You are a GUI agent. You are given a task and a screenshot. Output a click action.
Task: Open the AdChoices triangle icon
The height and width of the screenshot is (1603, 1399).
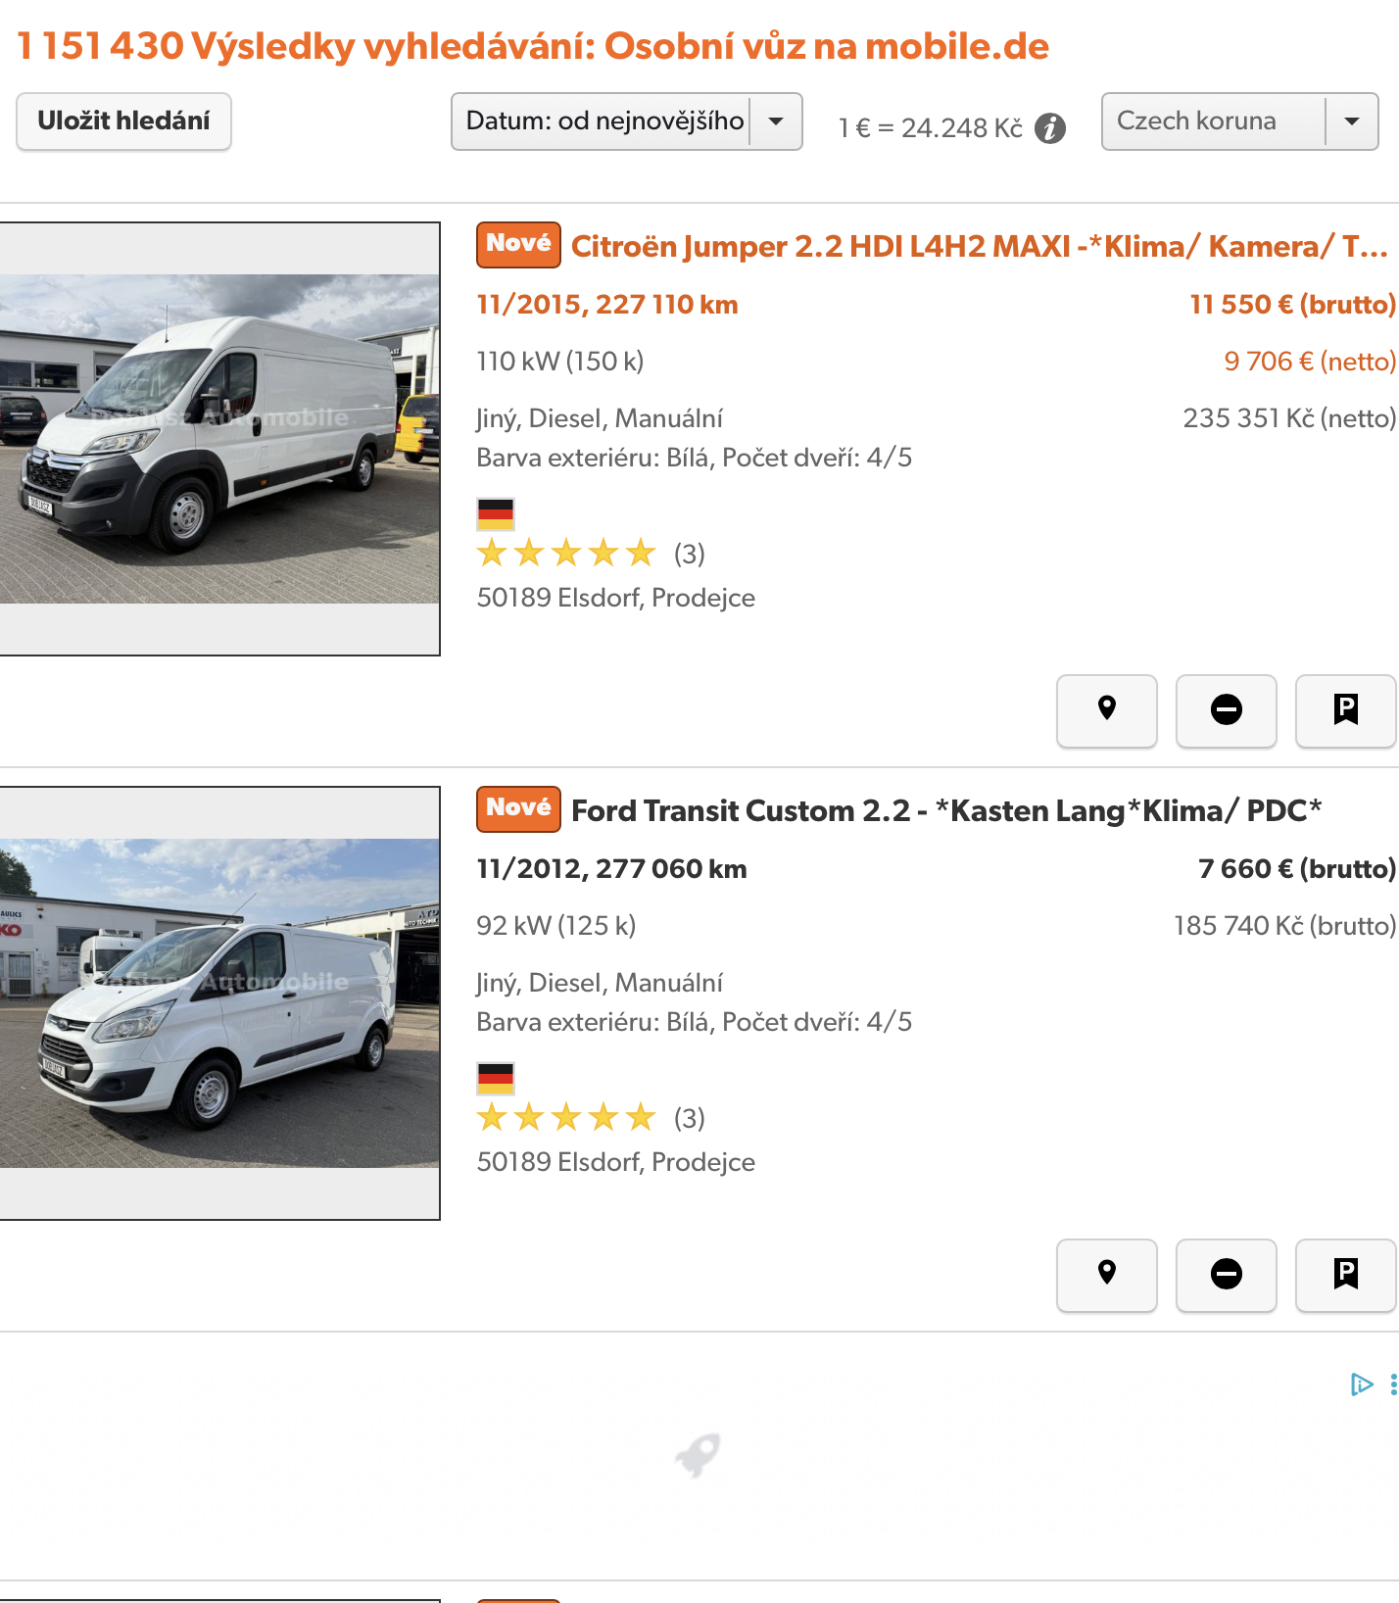(x=1362, y=1384)
